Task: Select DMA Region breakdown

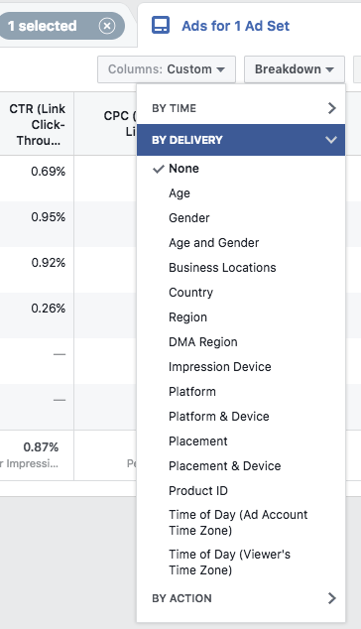Action: [x=203, y=342]
